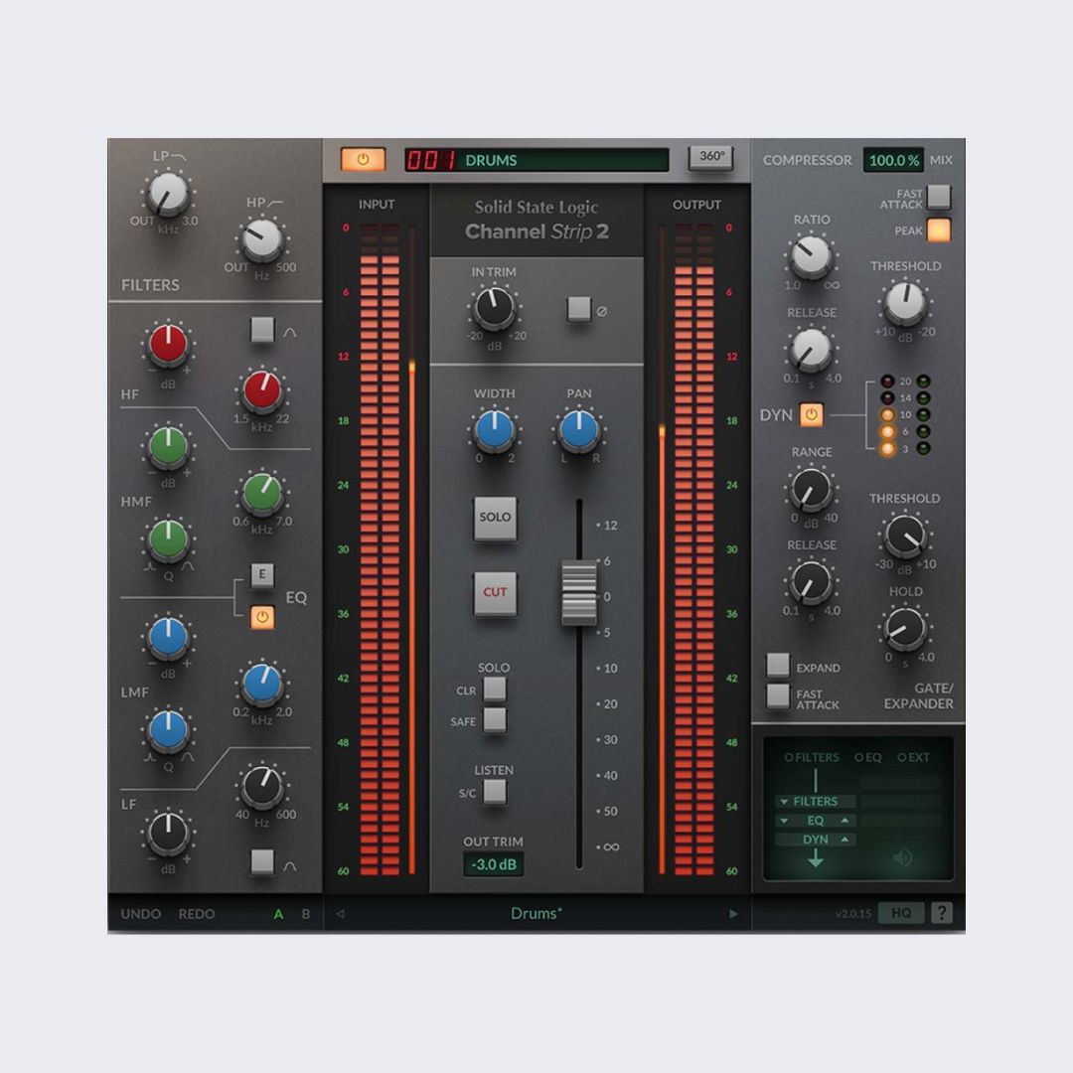Screen dimensions: 1073x1073
Task: Click the black LF gain knob
Action: [x=168, y=833]
